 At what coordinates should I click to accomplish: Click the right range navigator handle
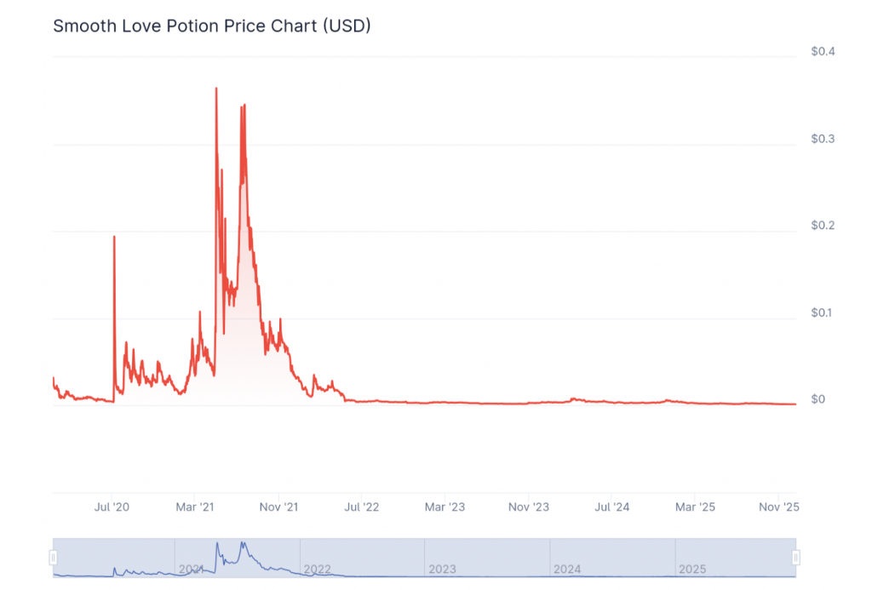pos(796,558)
